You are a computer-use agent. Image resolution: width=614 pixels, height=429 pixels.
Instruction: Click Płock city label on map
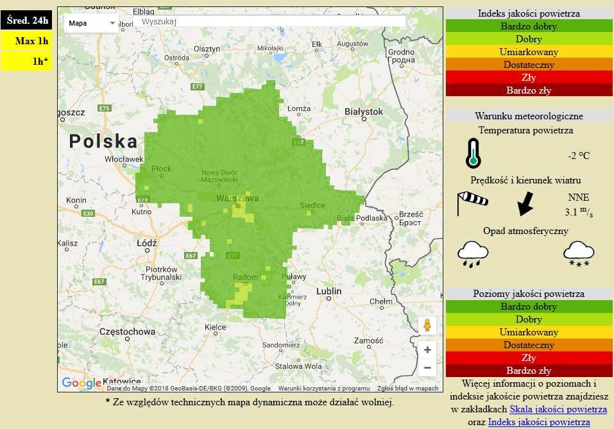tap(161, 169)
